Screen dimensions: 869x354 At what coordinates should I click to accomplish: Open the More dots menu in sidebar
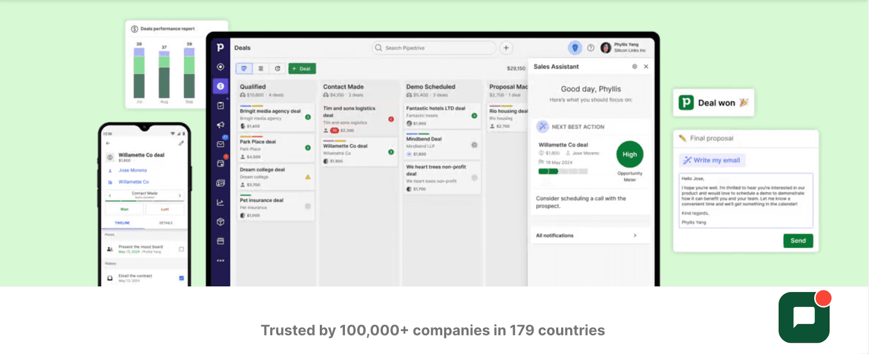221,261
